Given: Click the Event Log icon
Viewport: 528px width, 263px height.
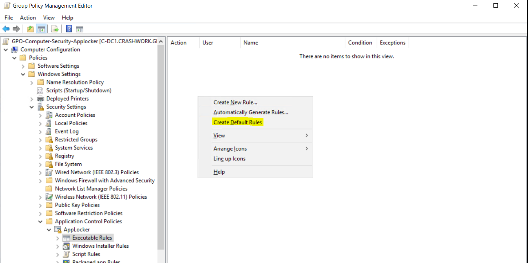Looking at the screenshot, I should pyautogui.click(x=49, y=131).
